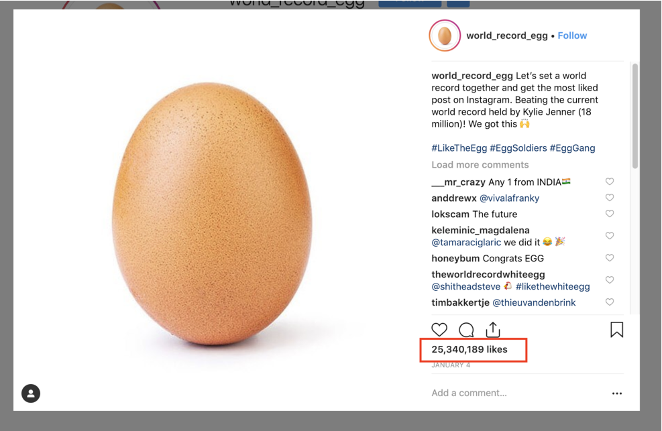Open the #LikeTheEgg hashtag
This screenshot has height=431, width=662.
(x=459, y=148)
